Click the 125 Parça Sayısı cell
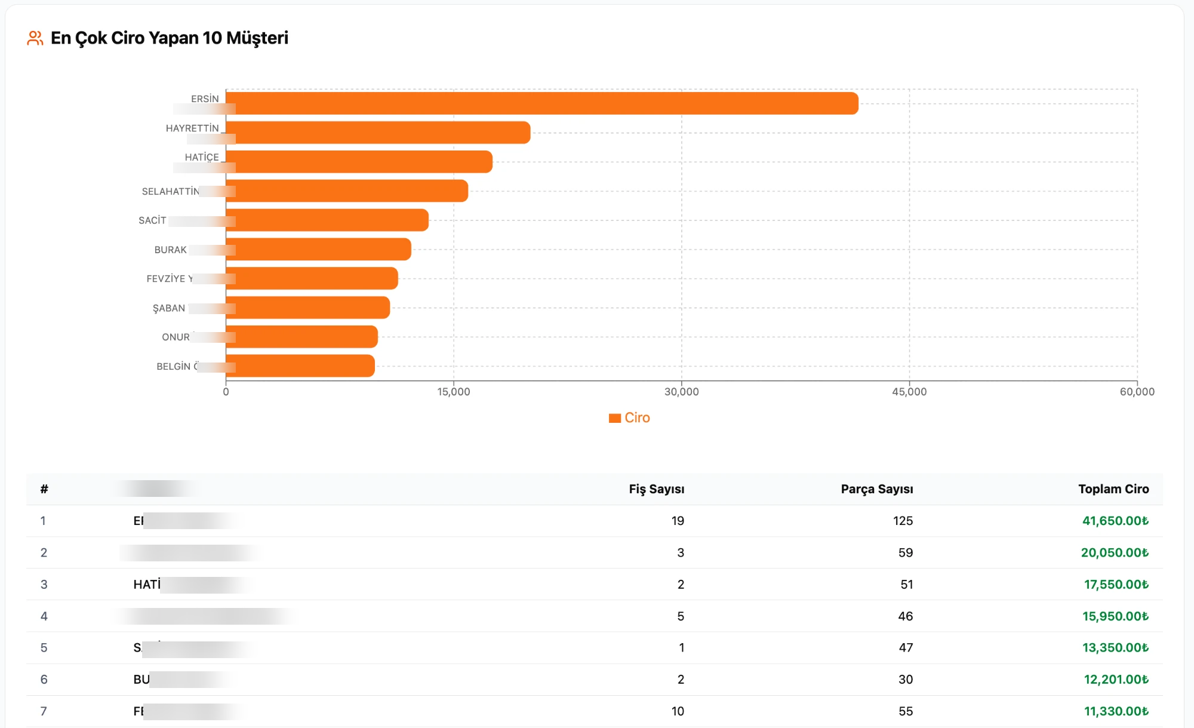 click(x=903, y=521)
